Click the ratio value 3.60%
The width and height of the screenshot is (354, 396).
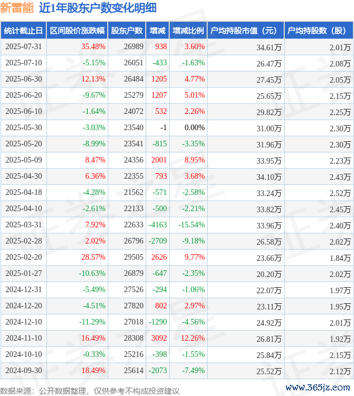click(194, 47)
